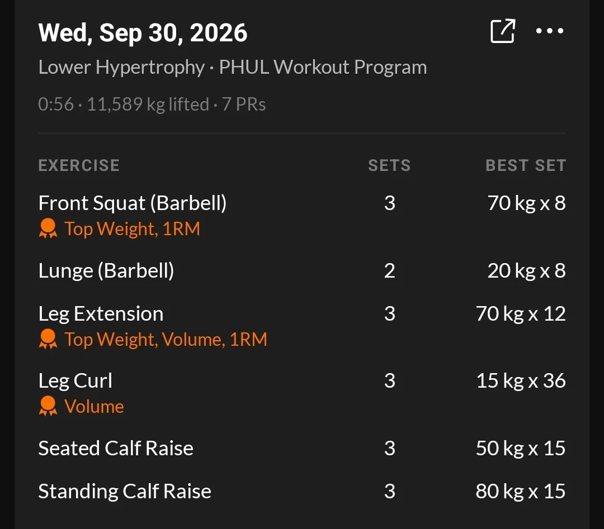The image size is (604, 529).
Task: Click the Leg Curl Volume medal icon
Action: coord(48,406)
